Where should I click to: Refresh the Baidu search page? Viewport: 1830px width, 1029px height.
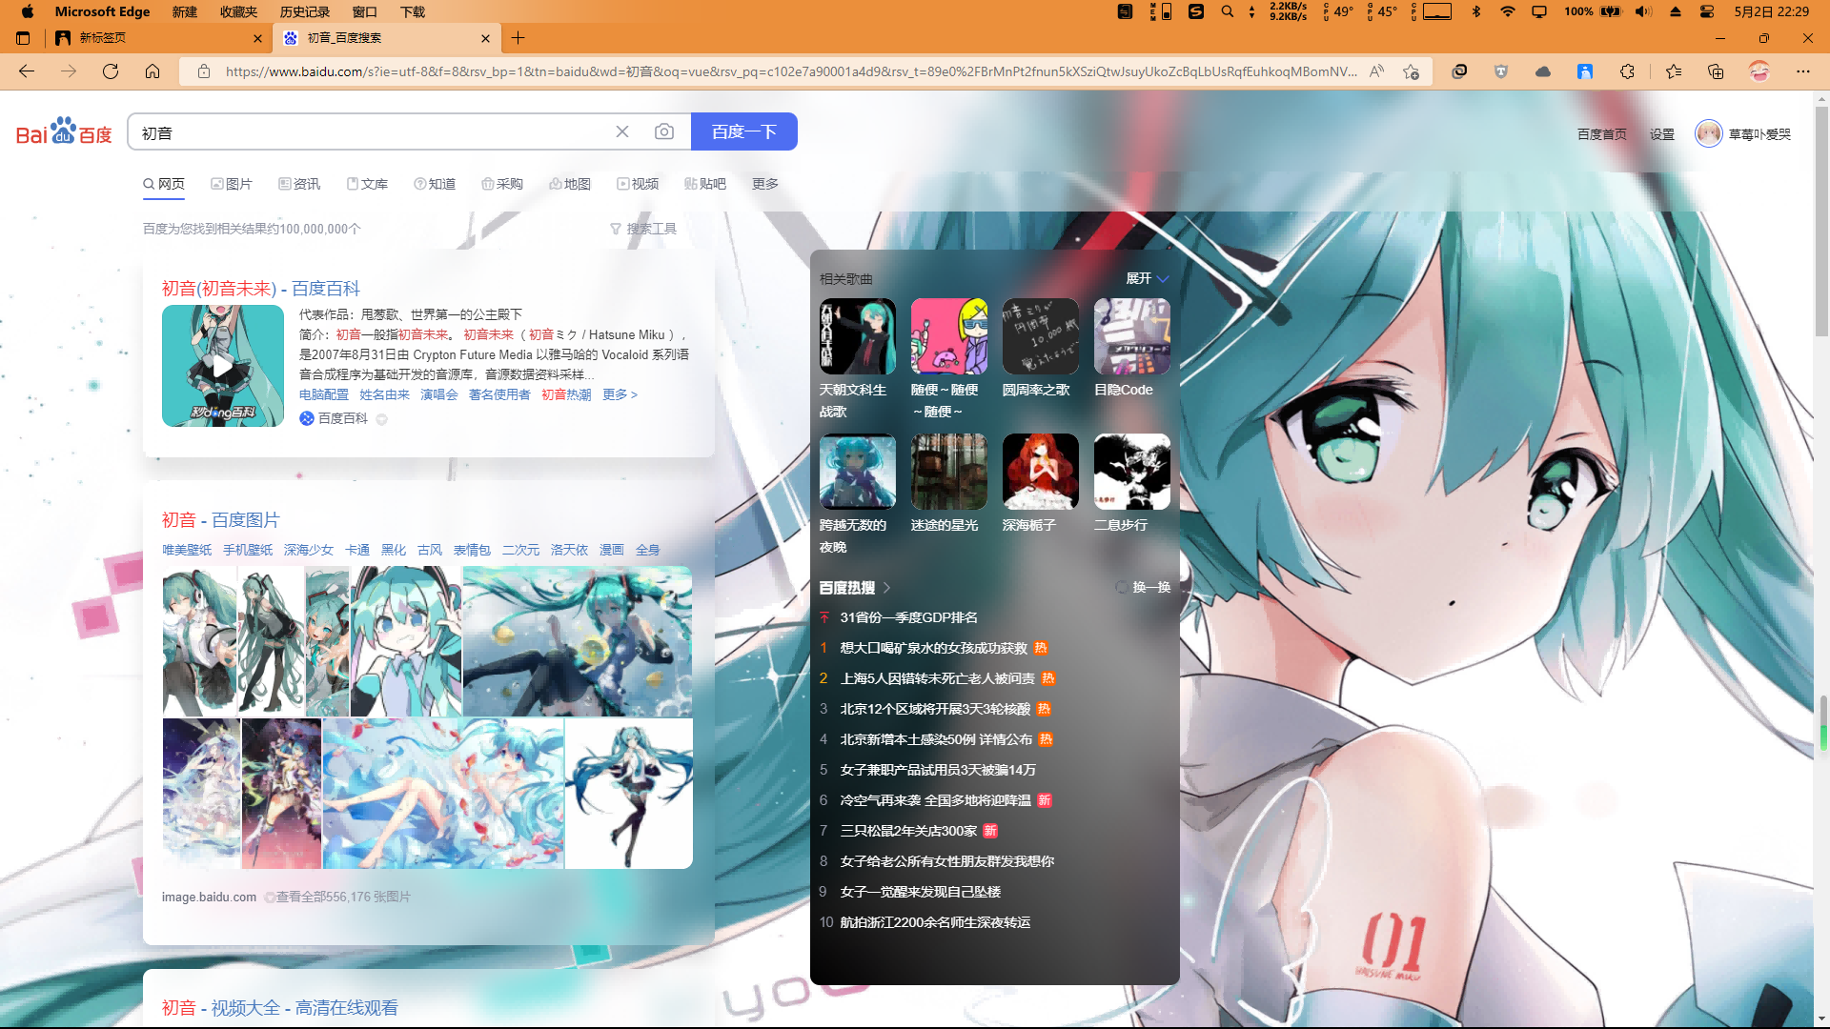pos(111,71)
